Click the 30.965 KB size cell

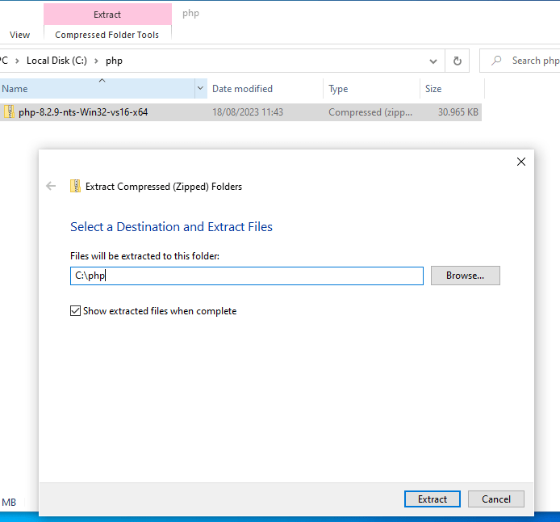click(458, 112)
